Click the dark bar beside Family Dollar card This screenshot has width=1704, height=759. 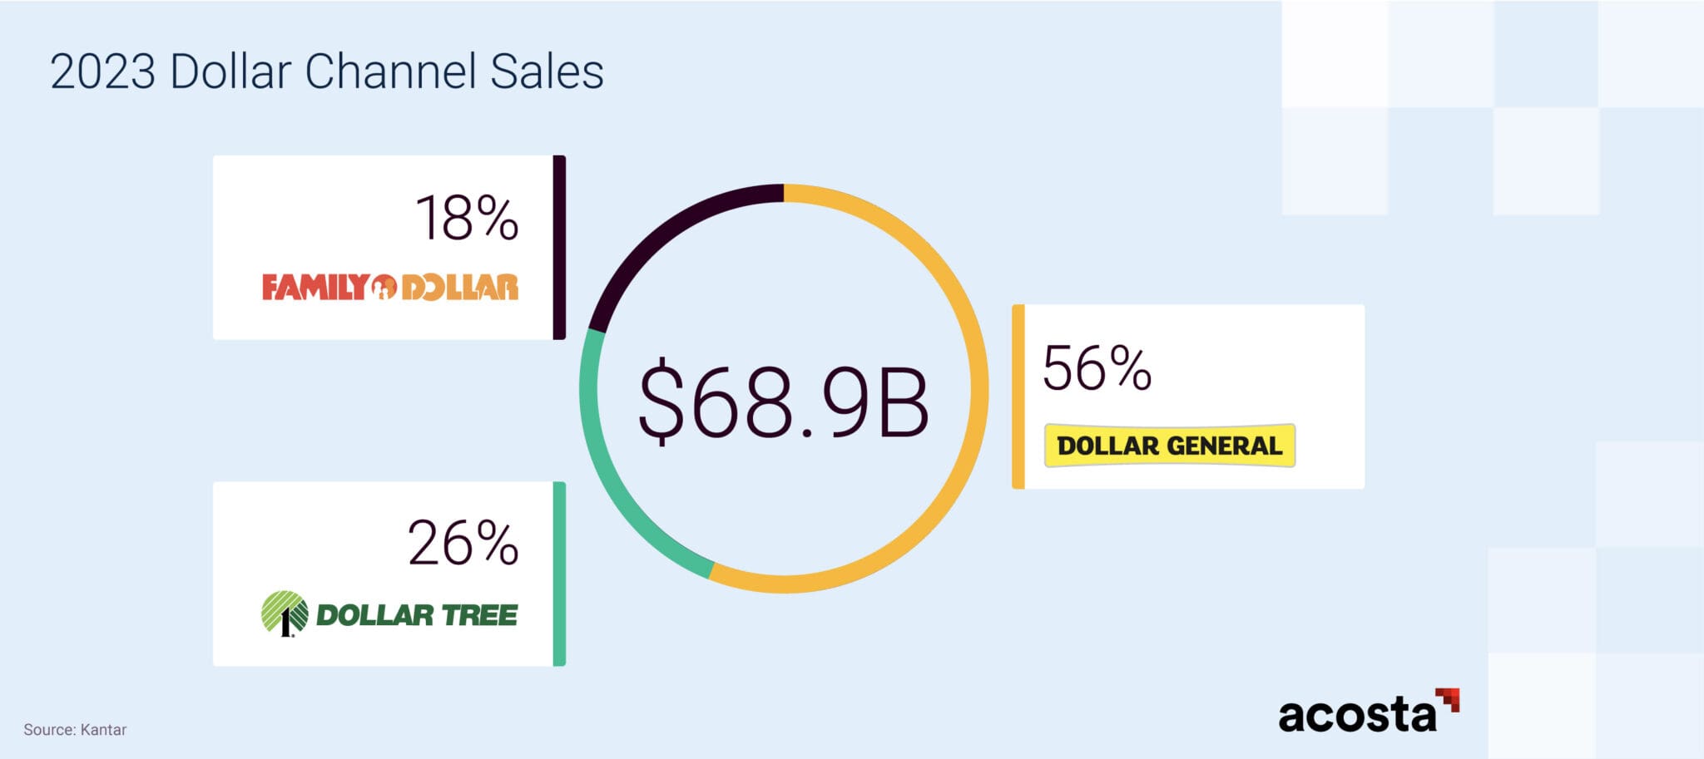559,247
